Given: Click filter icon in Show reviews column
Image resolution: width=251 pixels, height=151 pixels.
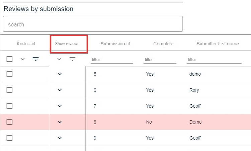Looking at the screenshot, I should coord(72,59).
